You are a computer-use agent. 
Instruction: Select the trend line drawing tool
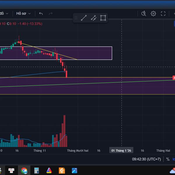tap(84, 18)
